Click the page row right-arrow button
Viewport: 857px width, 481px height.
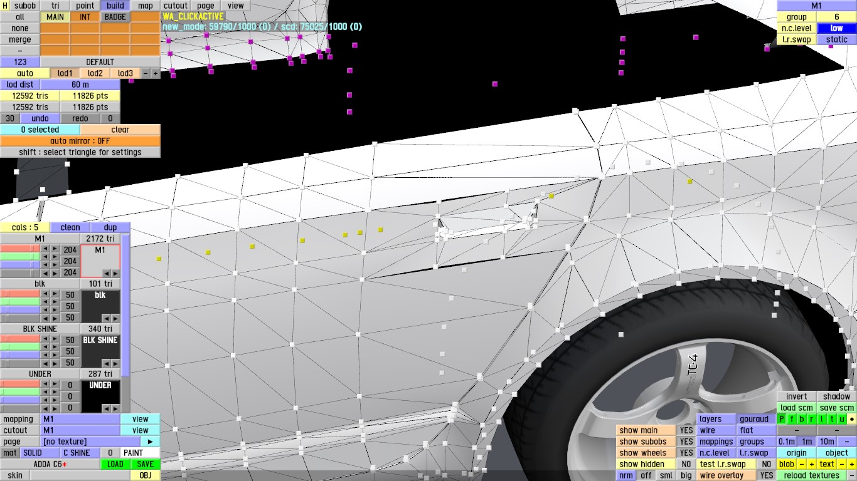pos(150,442)
